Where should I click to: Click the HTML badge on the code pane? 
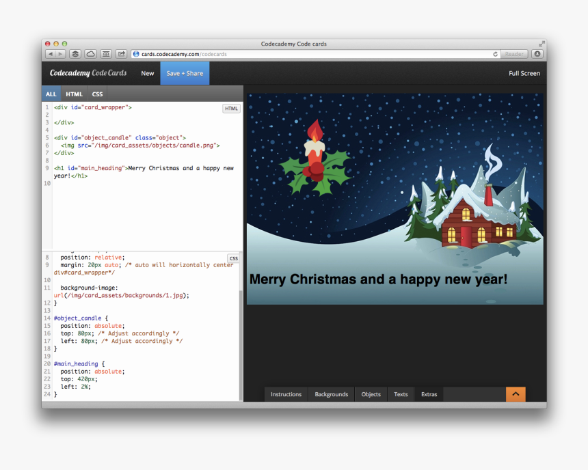click(231, 108)
